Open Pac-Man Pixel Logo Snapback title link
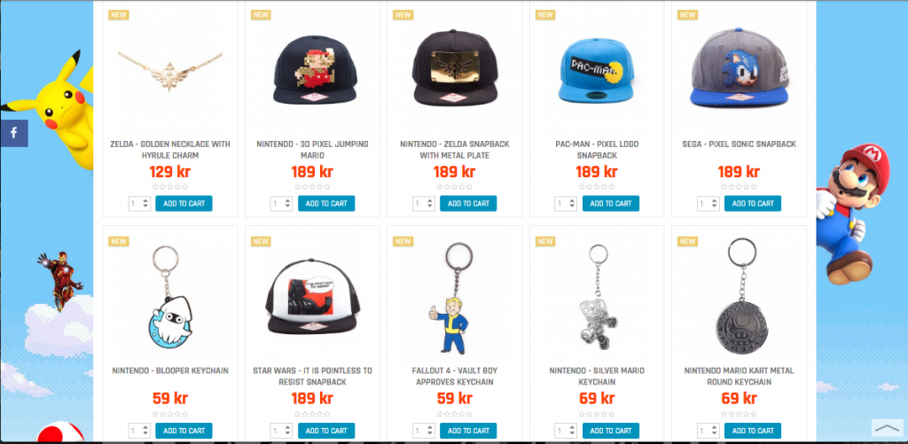Screen dimensions: 908x444 [x=597, y=150]
